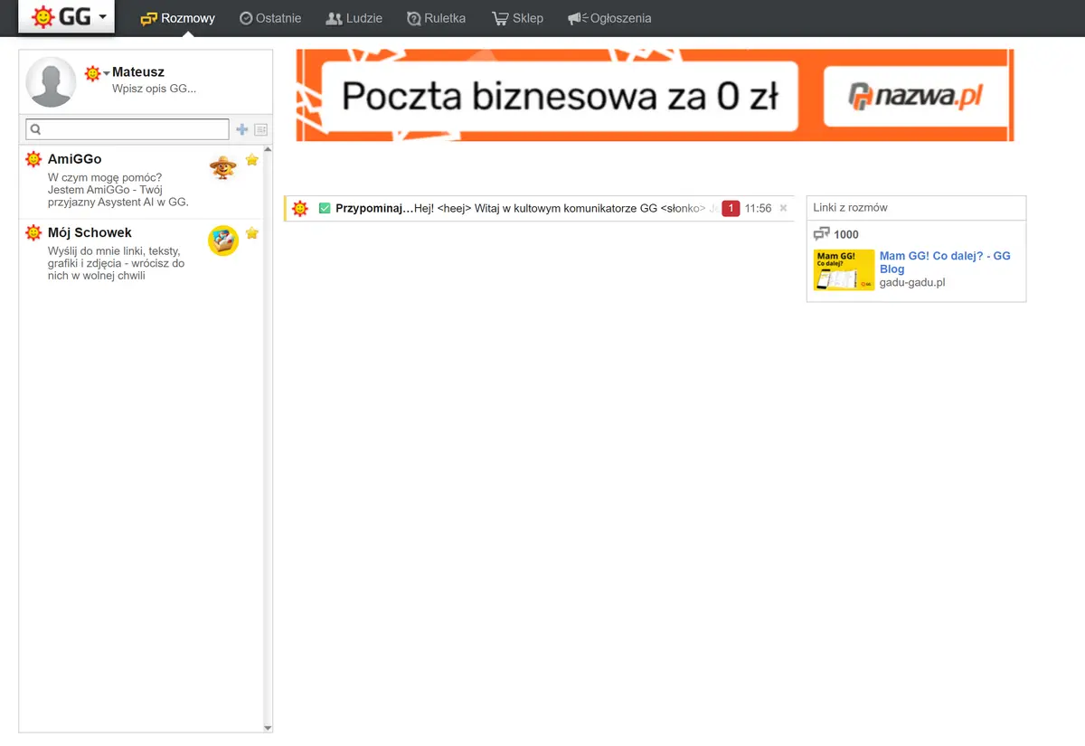The height and width of the screenshot is (746, 1085).
Task: Open the Ruletka tab
Action: tap(436, 18)
